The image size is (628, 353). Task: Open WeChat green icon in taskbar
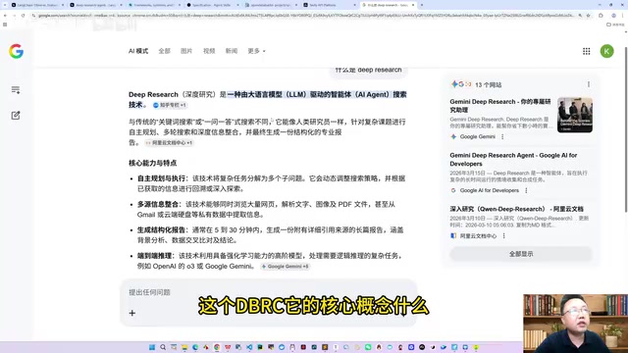[x=368, y=347]
